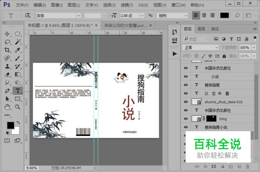Open the font size 2.88 点 dropdown
The width and height of the screenshot is (260, 172).
pos(142,15)
